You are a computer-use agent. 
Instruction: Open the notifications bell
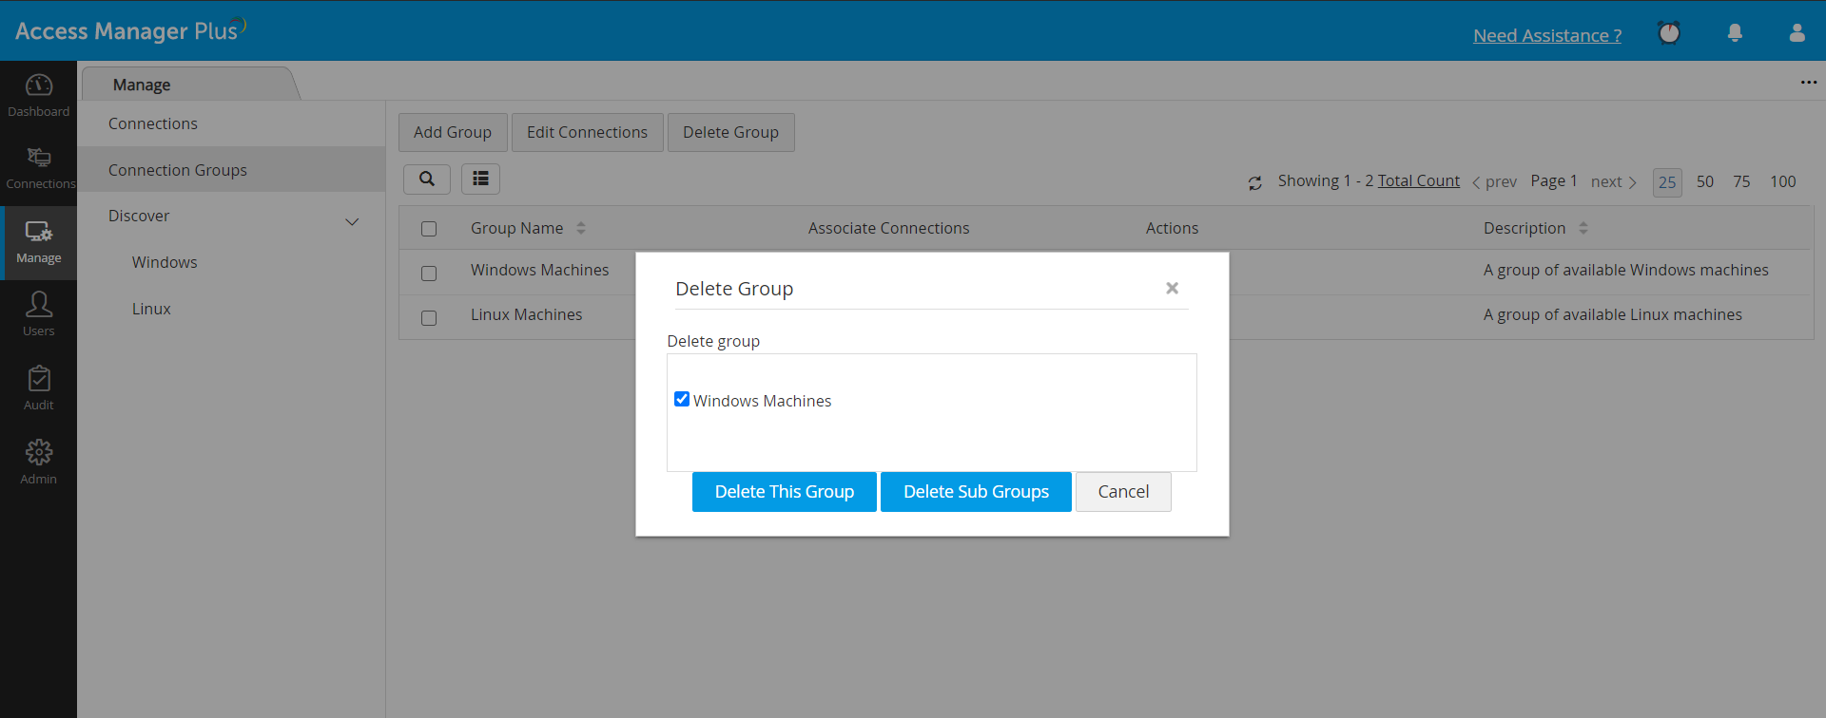click(x=1735, y=33)
